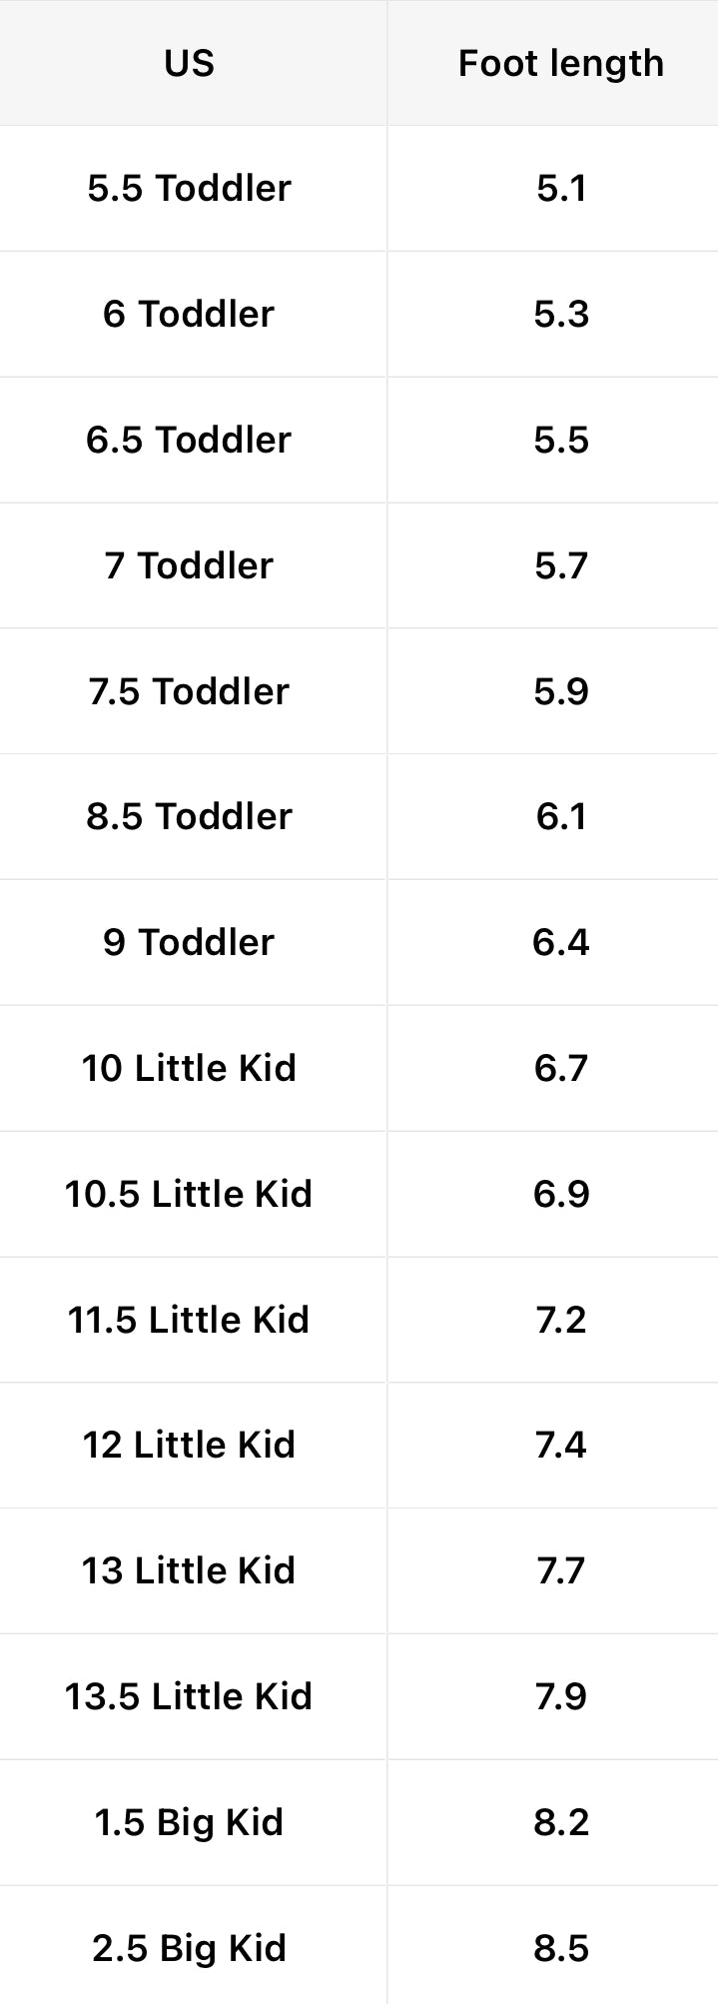718x2004 pixels.
Task: Choose the 11.5 Little Kid size cell
Action: point(189,1320)
